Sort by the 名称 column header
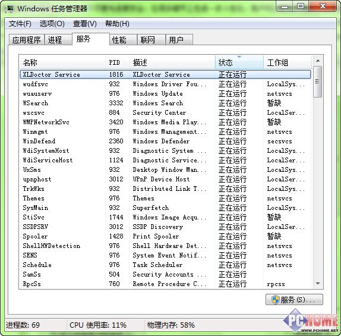 coord(62,62)
